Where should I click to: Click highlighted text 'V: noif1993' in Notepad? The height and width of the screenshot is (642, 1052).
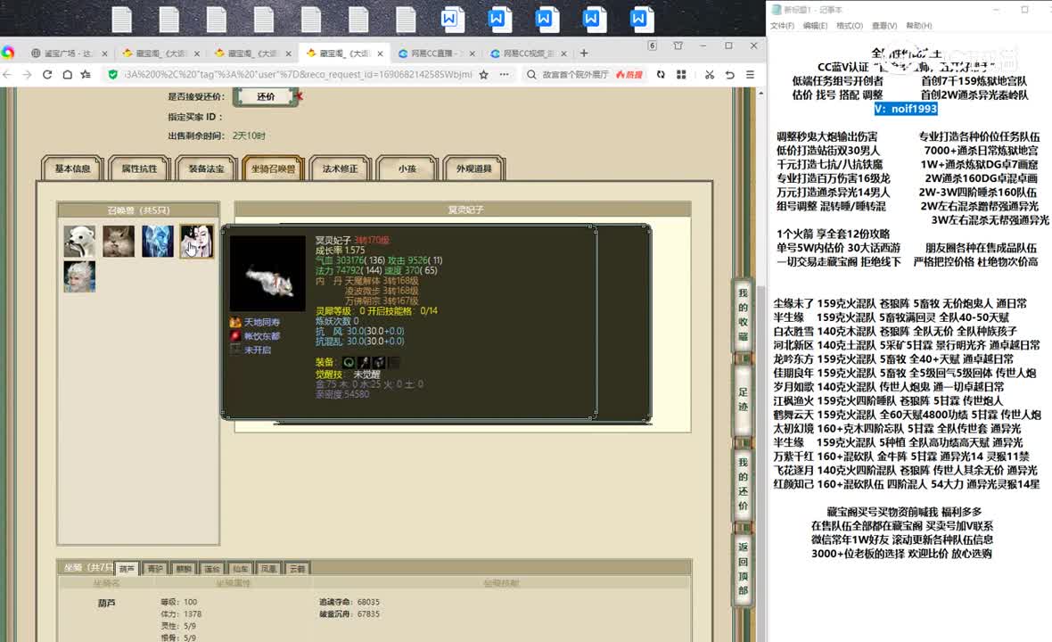tap(906, 109)
